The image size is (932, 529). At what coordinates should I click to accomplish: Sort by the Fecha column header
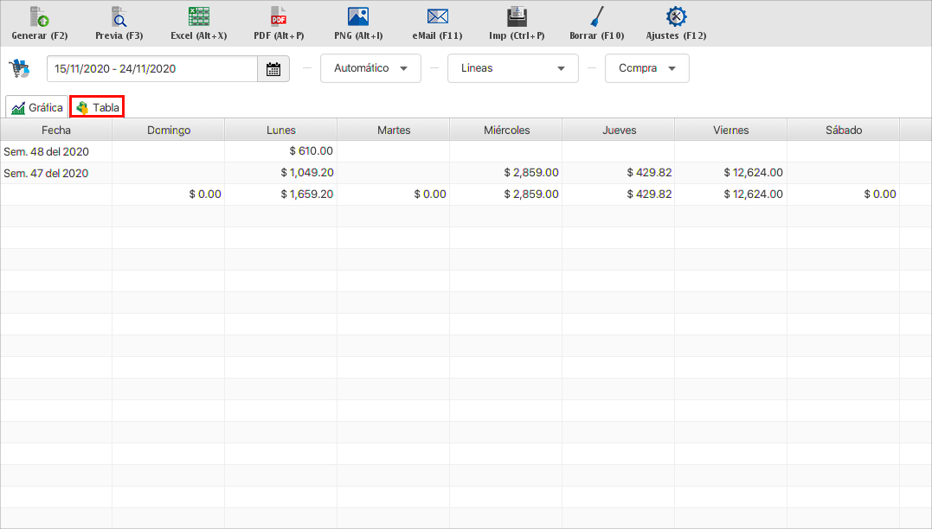pyautogui.click(x=56, y=131)
